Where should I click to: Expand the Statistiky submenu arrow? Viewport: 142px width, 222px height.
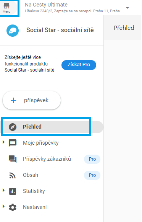4,190
